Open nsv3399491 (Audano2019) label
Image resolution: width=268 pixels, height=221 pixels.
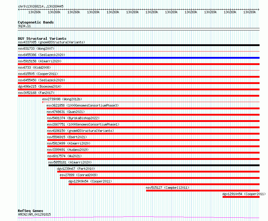point(68,150)
